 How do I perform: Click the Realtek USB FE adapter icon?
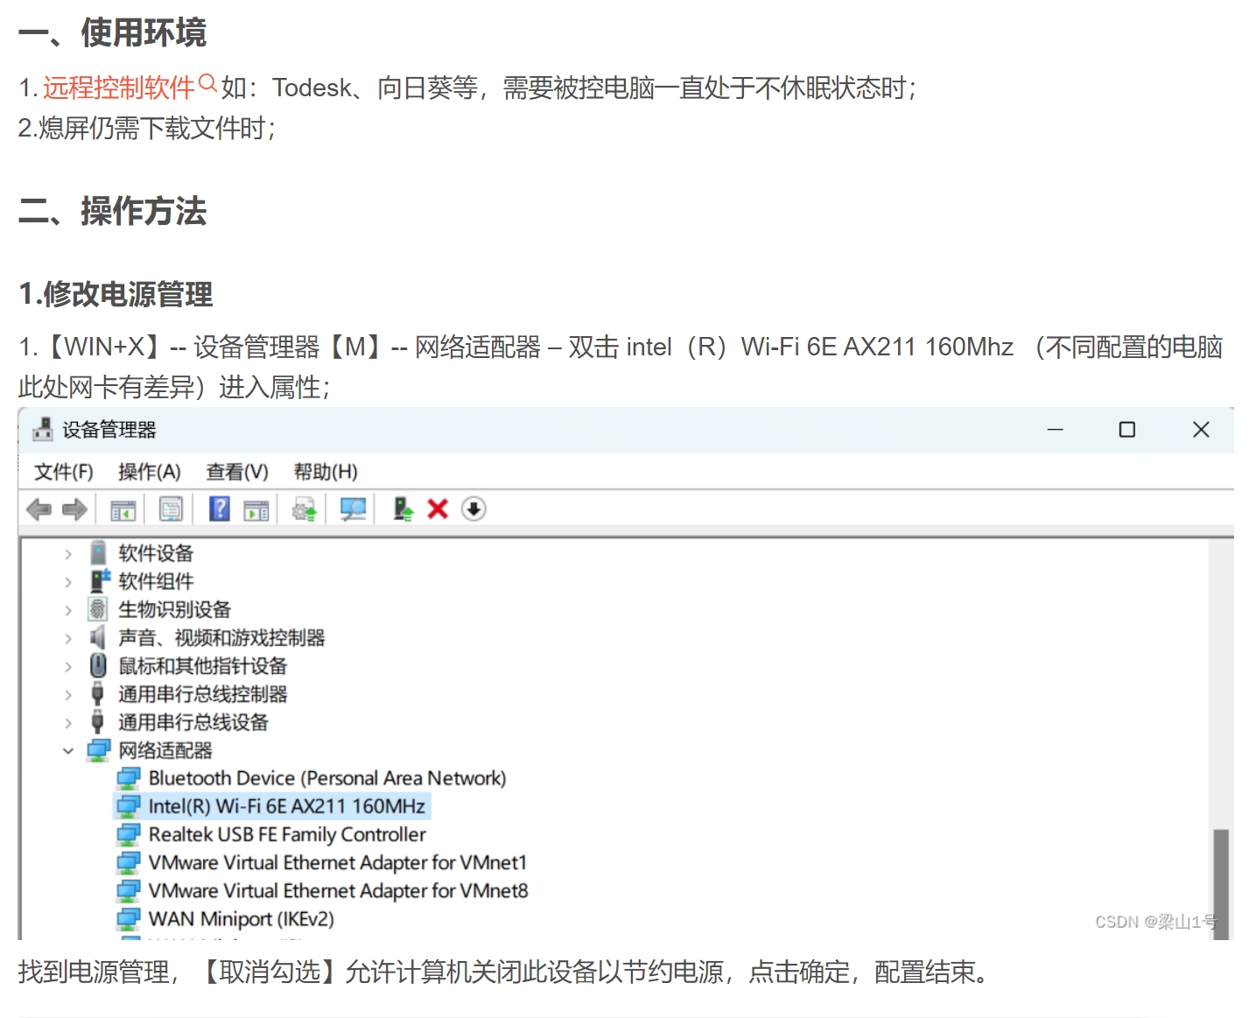[x=129, y=834]
